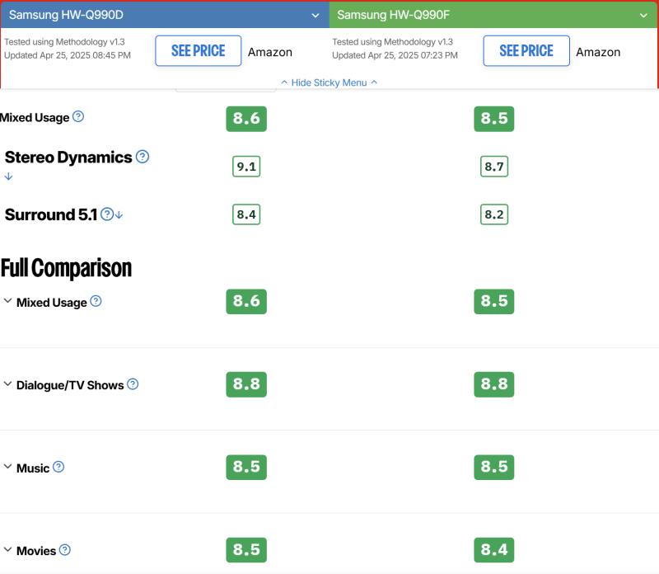Open the Samsung HW-Q990D product dropdown
659x574 pixels.
(164, 15)
